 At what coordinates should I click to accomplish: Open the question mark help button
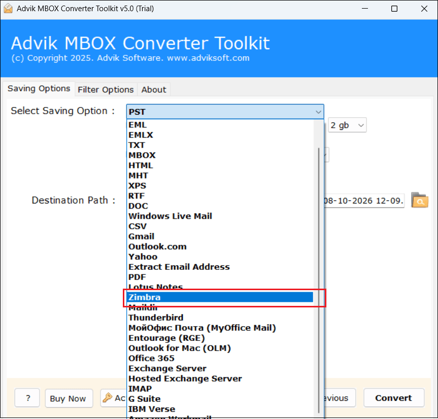tap(27, 398)
